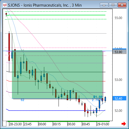
Task: Click the blue 52 label under the green box
Action: [23, 100]
